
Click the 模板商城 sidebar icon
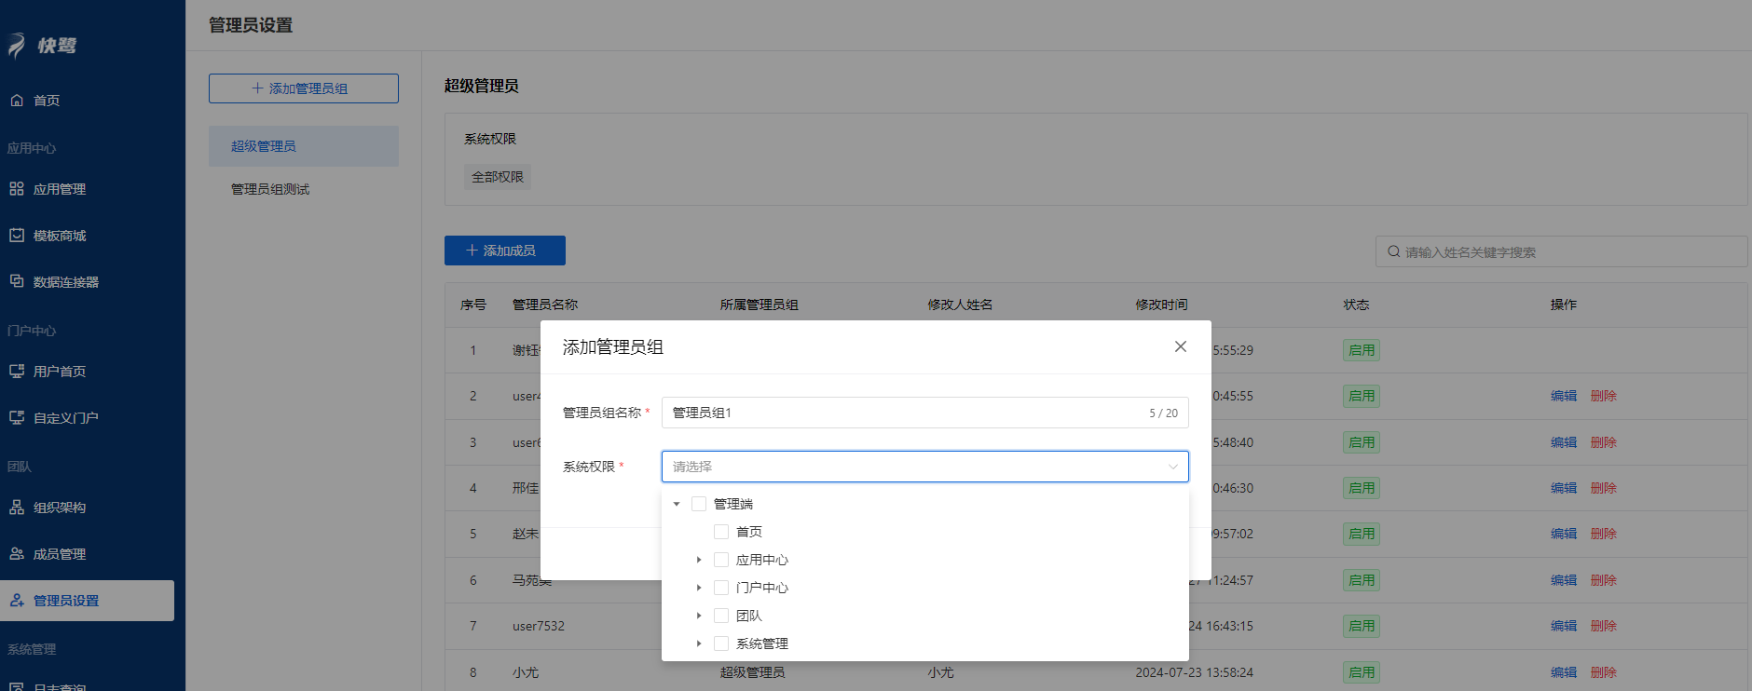[x=17, y=236]
